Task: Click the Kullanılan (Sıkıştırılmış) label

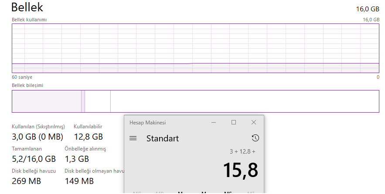Action: [38, 127]
